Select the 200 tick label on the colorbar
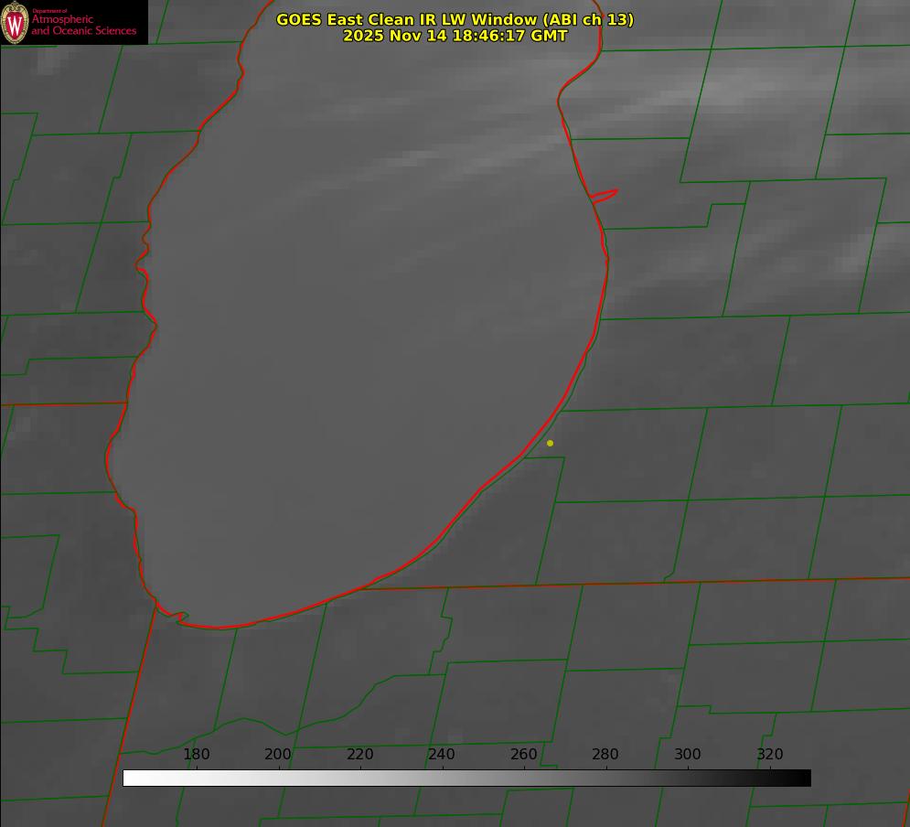This screenshot has width=910, height=827. tap(278, 755)
